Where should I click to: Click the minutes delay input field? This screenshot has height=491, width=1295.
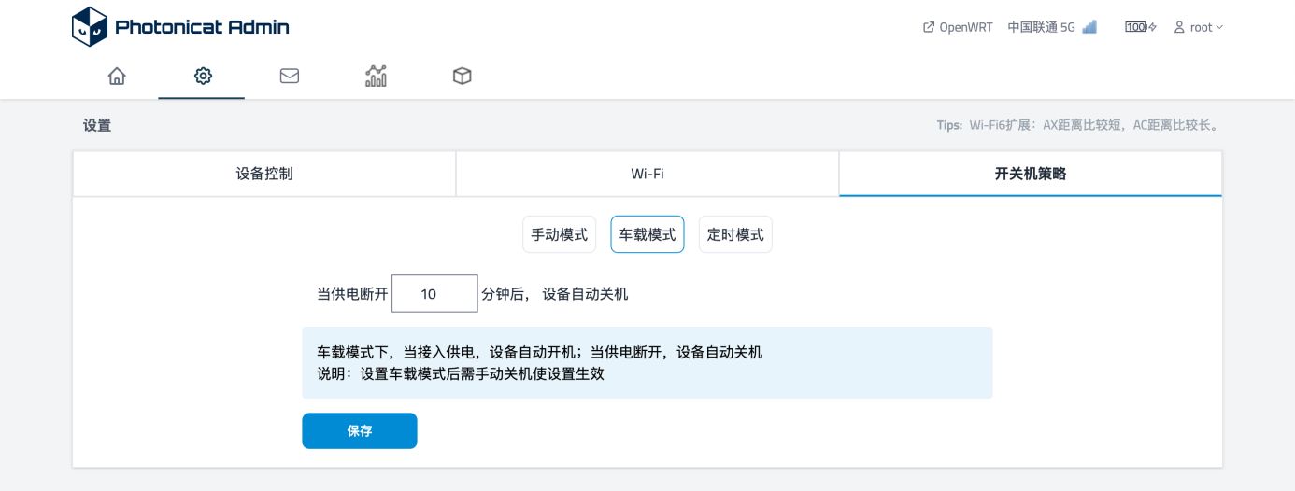click(x=434, y=293)
